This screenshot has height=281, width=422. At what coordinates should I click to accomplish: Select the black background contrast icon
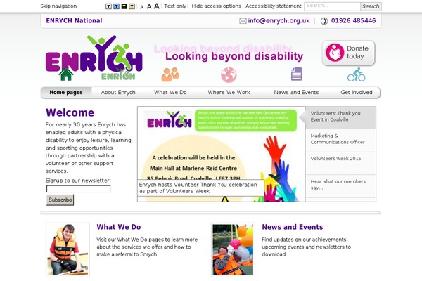coord(124,6)
